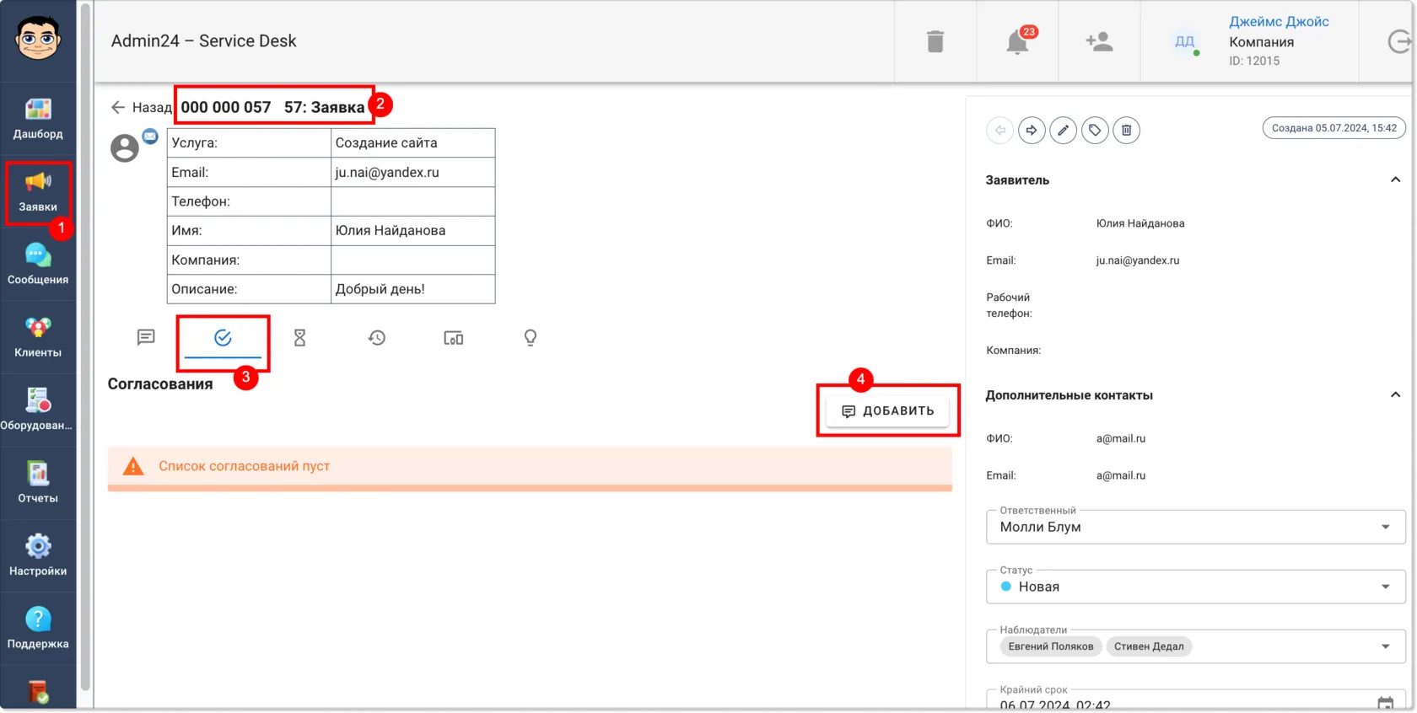Open the notifications bell icon

click(x=1017, y=41)
